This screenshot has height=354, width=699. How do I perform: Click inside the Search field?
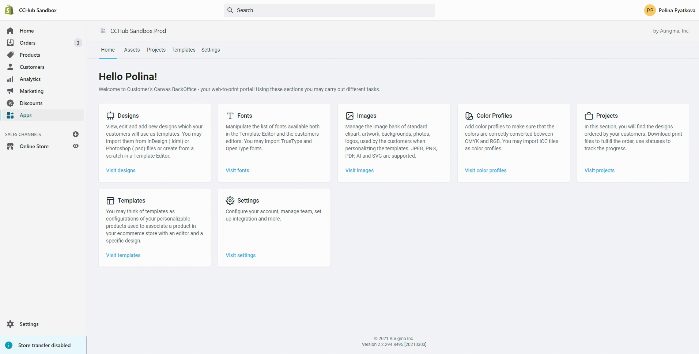coord(328,10)
